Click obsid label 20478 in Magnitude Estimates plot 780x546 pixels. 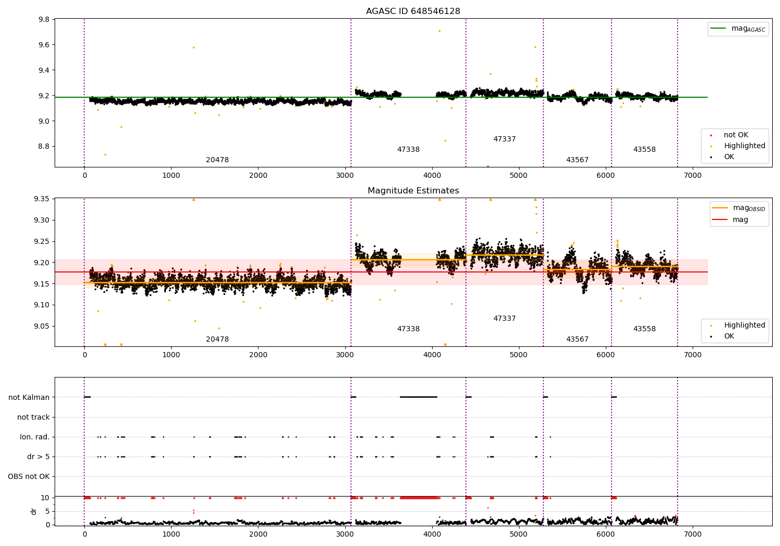click(x=217, y=340)
